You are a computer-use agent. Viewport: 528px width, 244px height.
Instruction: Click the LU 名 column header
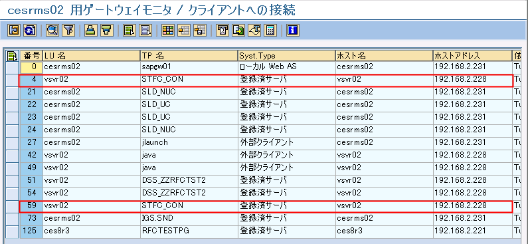[x=91, y=56]
